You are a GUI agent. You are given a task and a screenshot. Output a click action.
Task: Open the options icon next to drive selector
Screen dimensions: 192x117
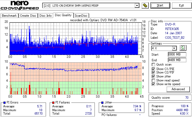[x=145, y=6]
